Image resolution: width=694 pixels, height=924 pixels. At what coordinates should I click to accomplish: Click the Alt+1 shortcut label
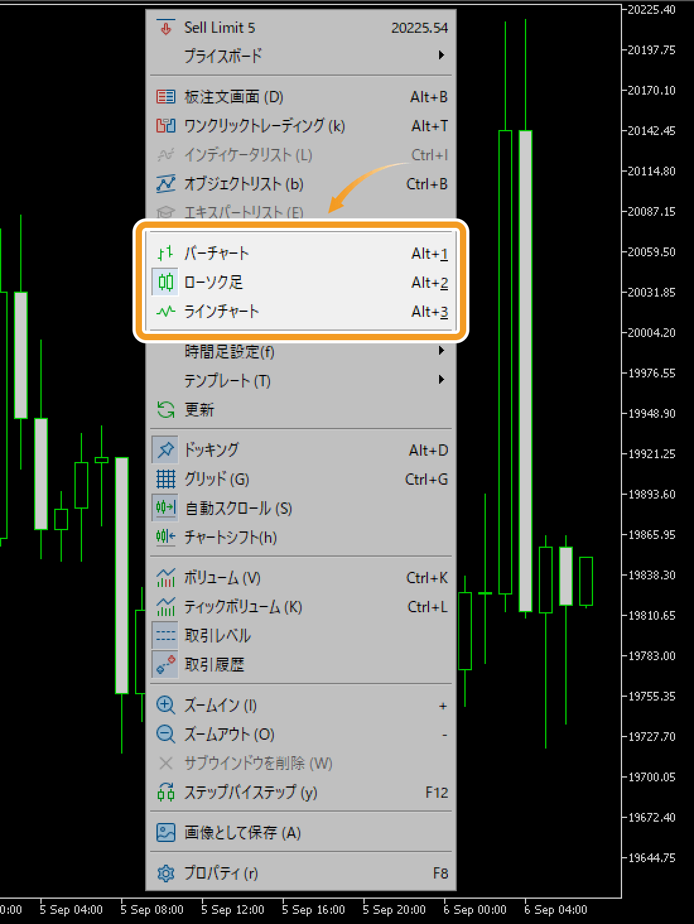(x=430, y=254)
